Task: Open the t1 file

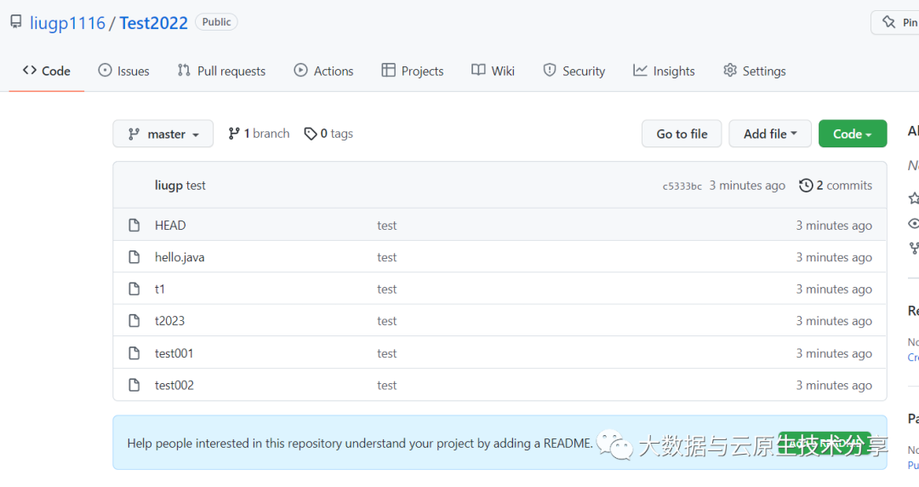Action: (x=159, y=289)
